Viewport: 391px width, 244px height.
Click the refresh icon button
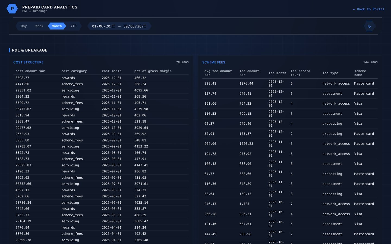(369, 26)
